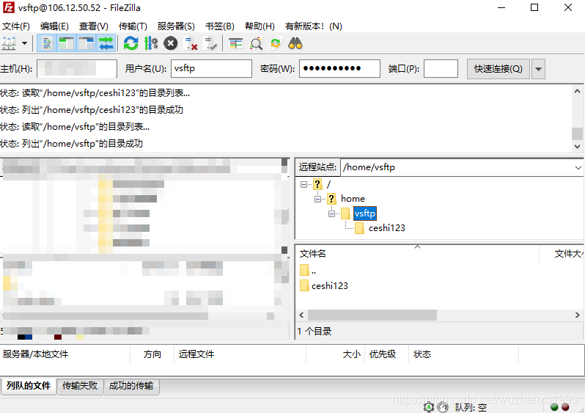Switch to the 传输失败 tab

(80, 386)
